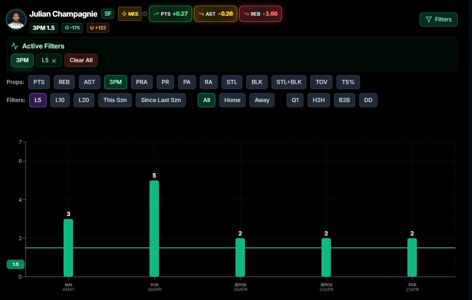Click Julian Champagnie's player avatar
The image size is (472, 300).
point(16,19)
